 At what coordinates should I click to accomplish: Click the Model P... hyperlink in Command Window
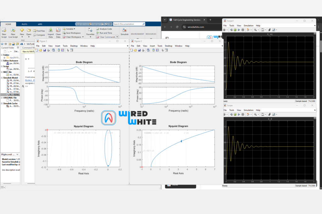[30, 80]
